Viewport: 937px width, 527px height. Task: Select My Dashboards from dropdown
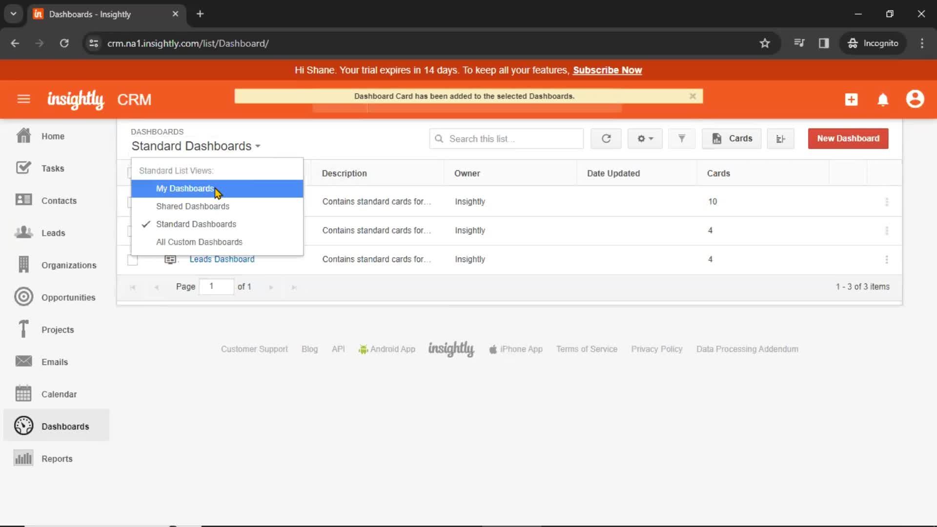point(184,188)
